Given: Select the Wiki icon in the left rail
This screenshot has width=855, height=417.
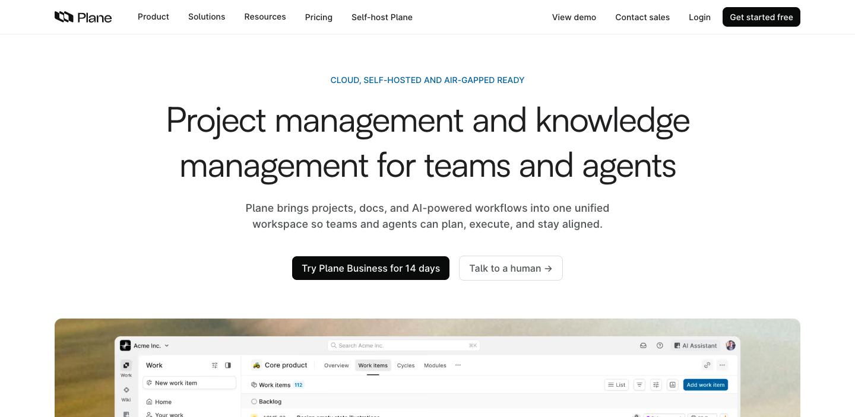Looking at the screenshot, I should coord(126,390).
